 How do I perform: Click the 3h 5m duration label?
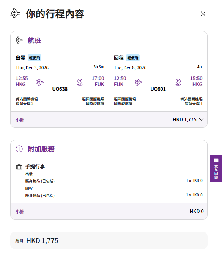tap(99, 67)
